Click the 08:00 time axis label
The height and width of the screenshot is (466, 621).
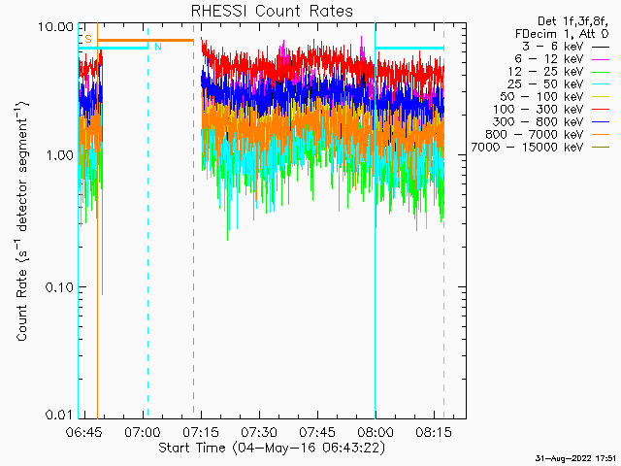tap(376, 432)
